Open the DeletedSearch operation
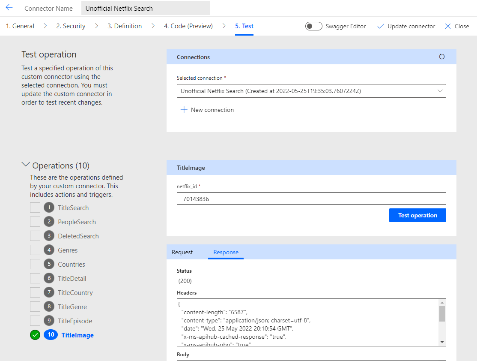 tap(78, 236)
